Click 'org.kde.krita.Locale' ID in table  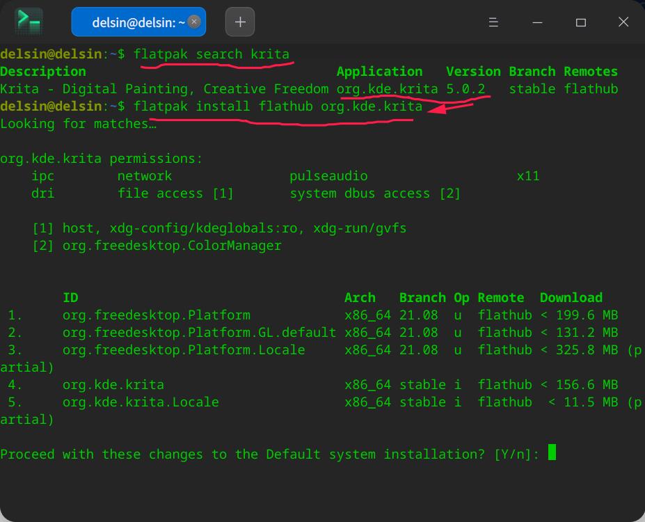tap(141, 402)
